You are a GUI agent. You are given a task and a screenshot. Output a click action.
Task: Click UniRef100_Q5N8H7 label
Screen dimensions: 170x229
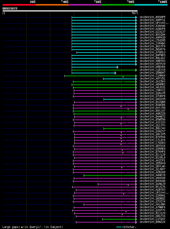click(x=152, y=73)
